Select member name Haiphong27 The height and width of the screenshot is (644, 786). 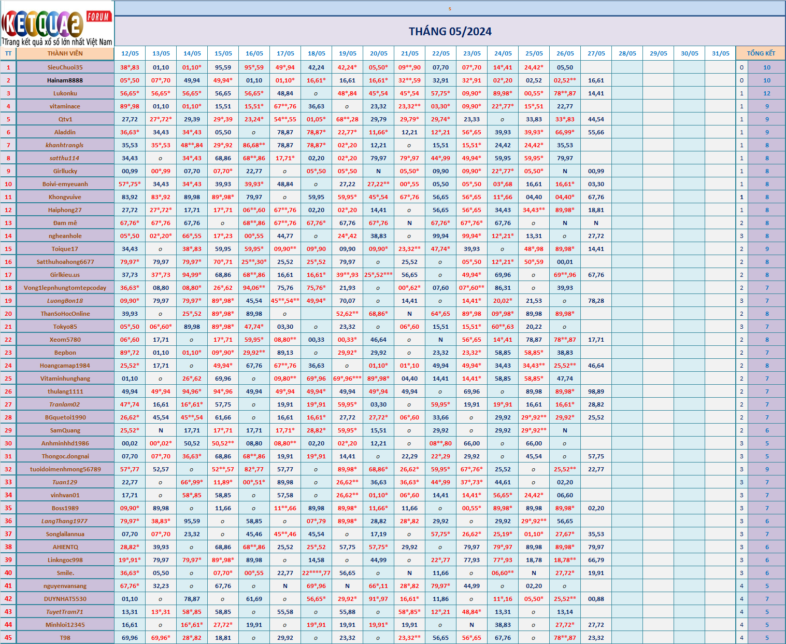click(65, 210)
